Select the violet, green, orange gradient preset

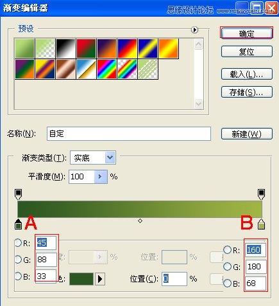(25, 69)
